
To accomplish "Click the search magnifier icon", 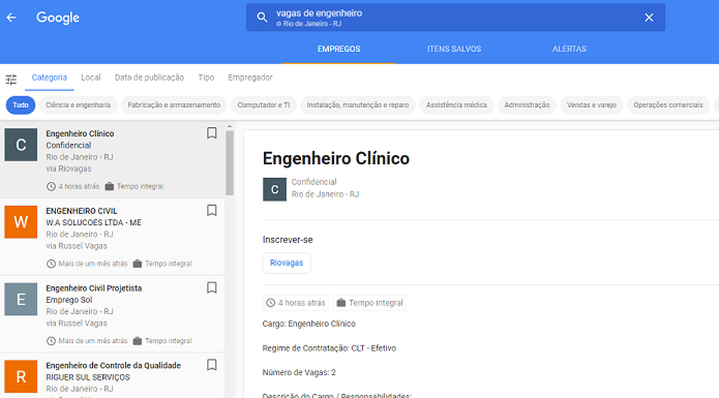I will pyautogui.click(x=262, y=18).
